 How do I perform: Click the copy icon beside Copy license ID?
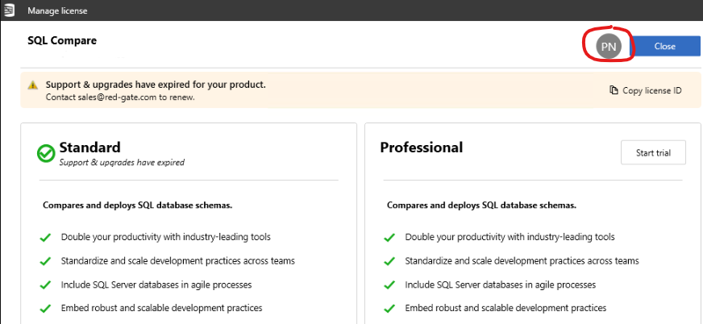[614, 90]
